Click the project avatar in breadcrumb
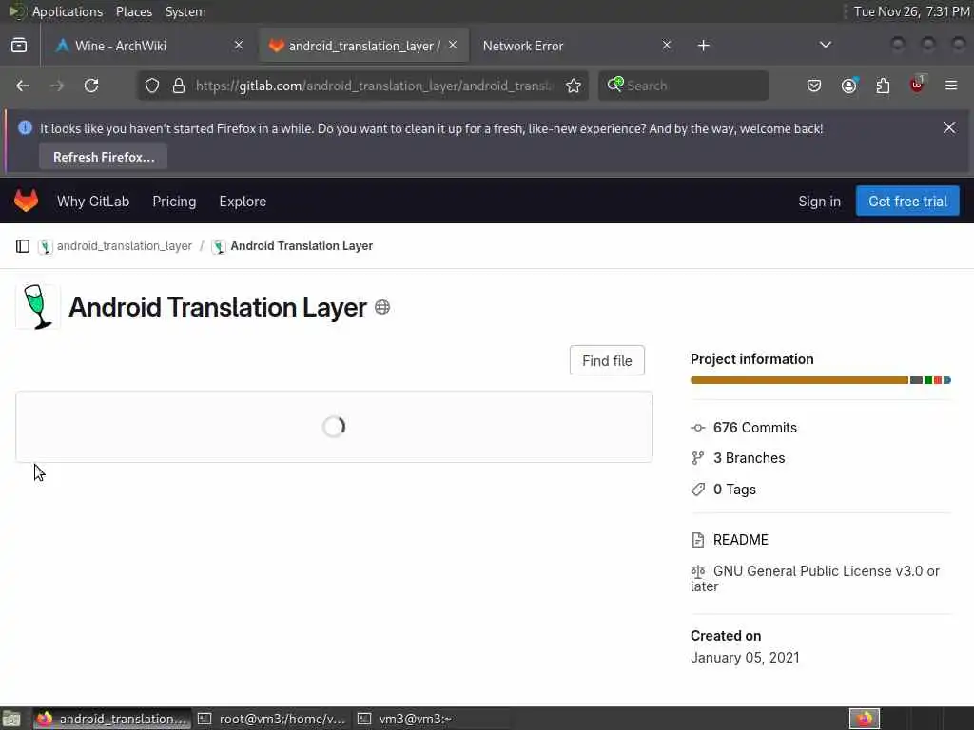The image size is (974, 730). [219, 246]
